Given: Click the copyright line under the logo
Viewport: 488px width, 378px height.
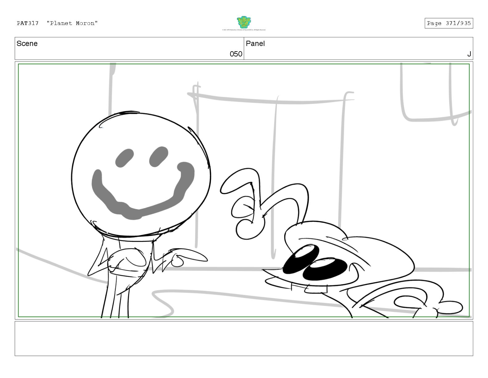Looking at the screenshot, I should (x=244, y=30).
